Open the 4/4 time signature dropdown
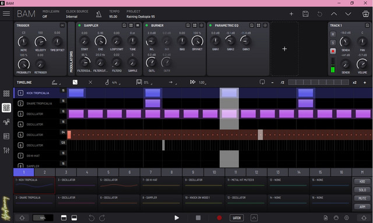 112,82
